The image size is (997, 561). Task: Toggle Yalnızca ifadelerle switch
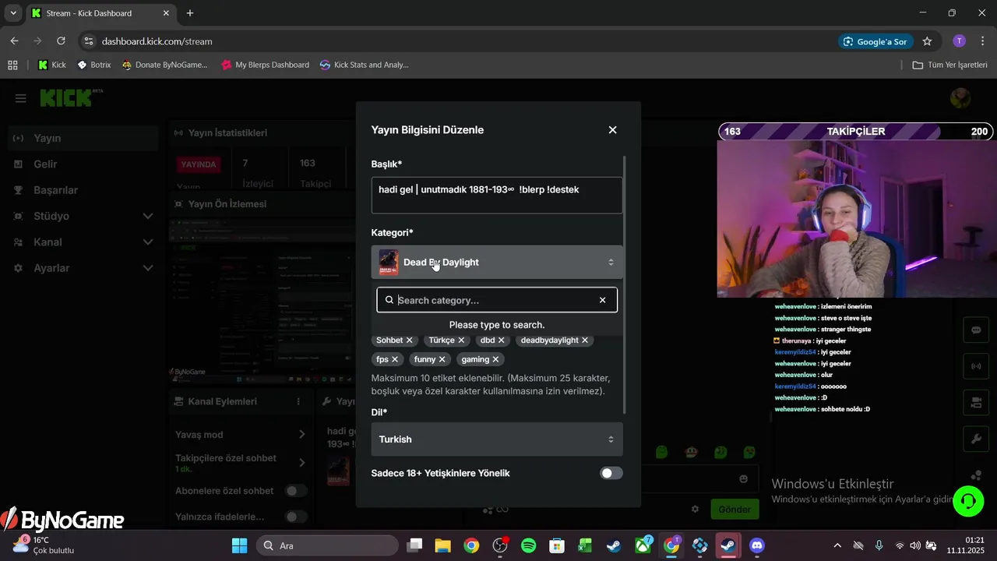(x=296, y=517)
